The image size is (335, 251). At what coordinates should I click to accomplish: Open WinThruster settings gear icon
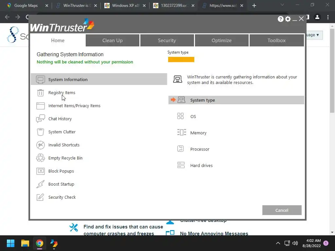(x=288, y=19)
